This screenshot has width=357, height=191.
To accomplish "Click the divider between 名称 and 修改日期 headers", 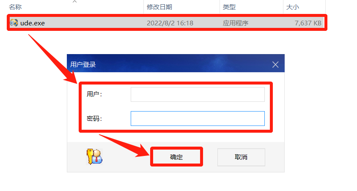I will pos(144,7).
